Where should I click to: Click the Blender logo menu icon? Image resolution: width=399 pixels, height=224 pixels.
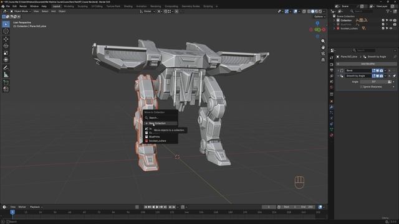pyautogui.click(x=2, y=6)
